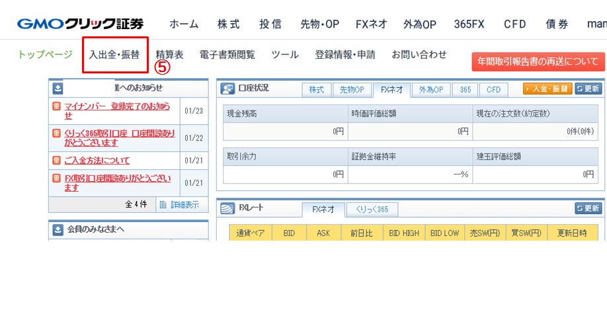
Task: Click 証拠金維持率 label
Action: coord(374,157)
